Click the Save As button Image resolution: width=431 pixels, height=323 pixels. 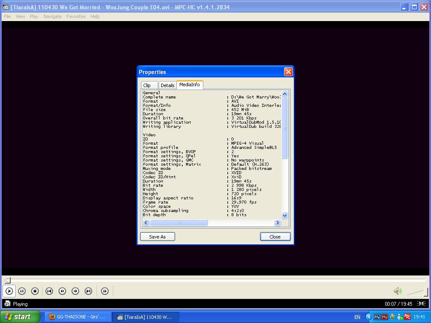point(157,237)
